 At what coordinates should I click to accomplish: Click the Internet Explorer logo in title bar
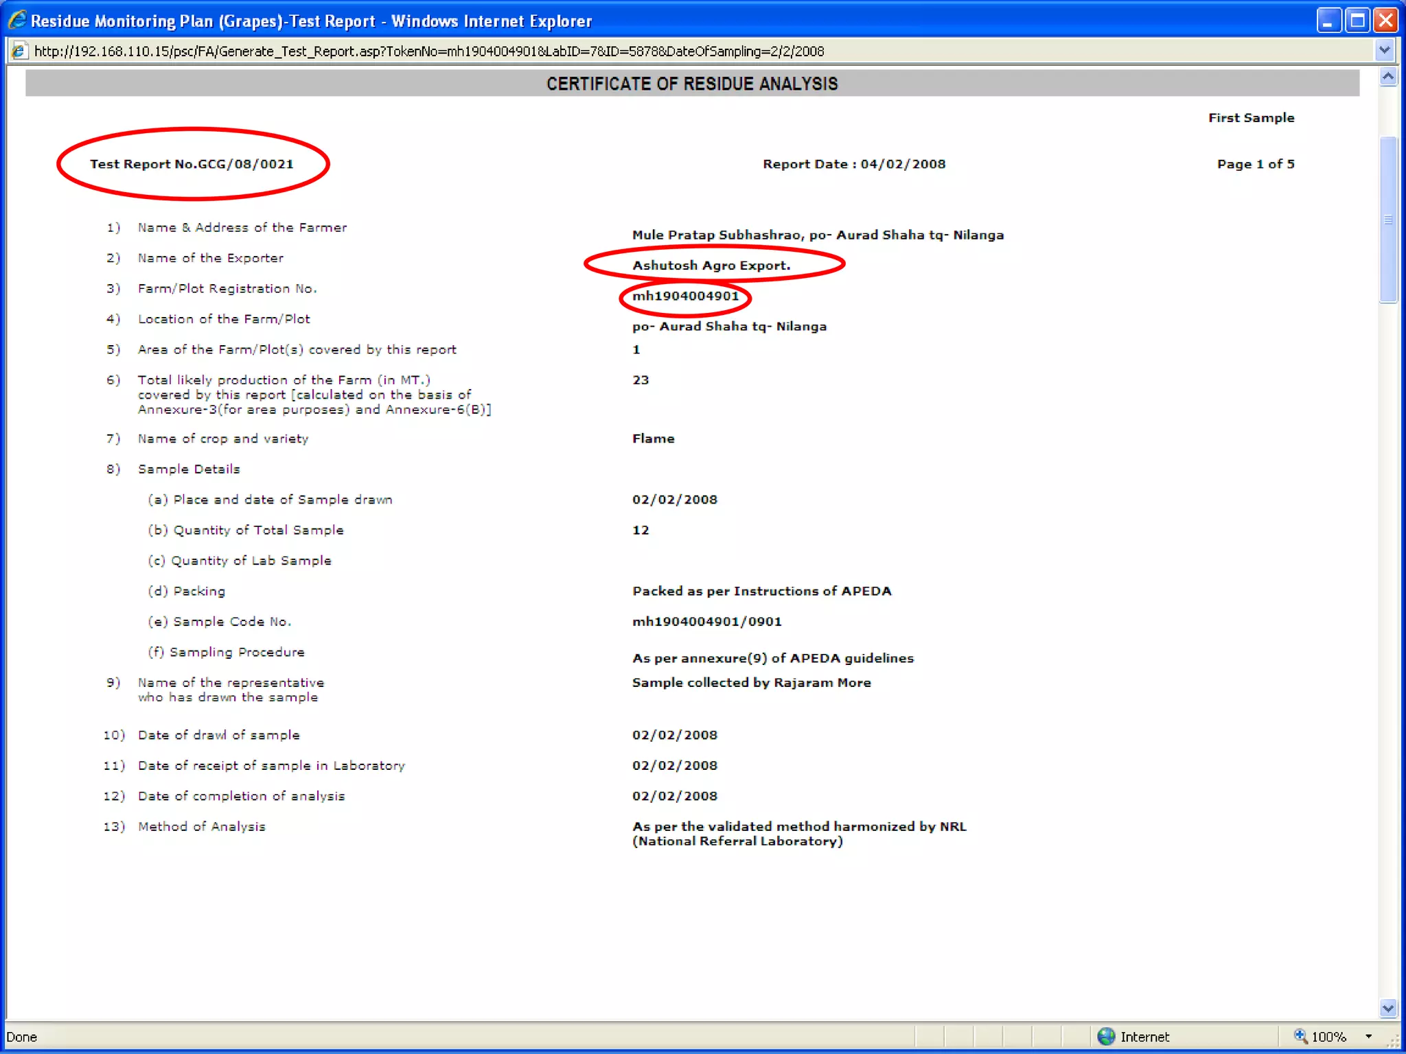pos(17,20)
